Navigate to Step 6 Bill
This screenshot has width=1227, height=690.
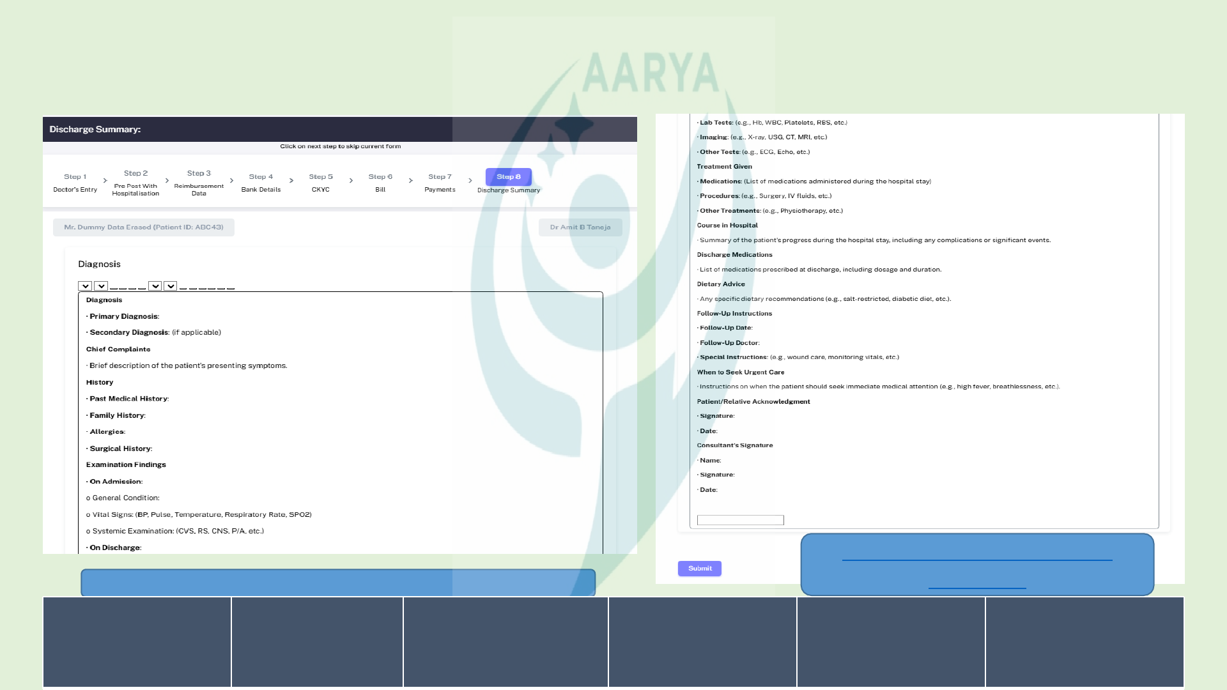click(380, 182)
